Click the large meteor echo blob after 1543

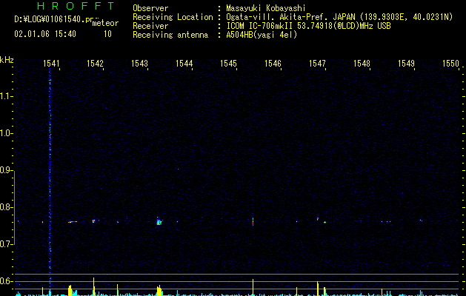159,221
